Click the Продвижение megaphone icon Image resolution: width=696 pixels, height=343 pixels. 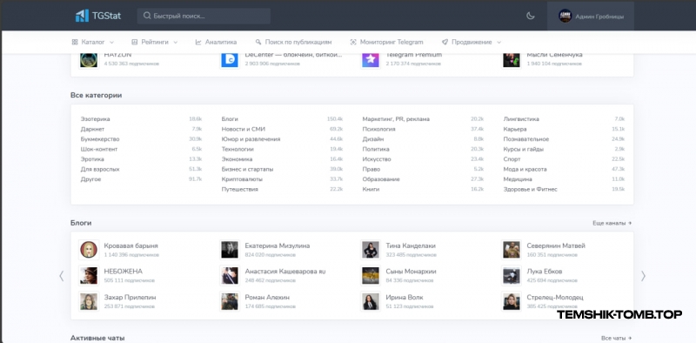(x=445, y=42)
